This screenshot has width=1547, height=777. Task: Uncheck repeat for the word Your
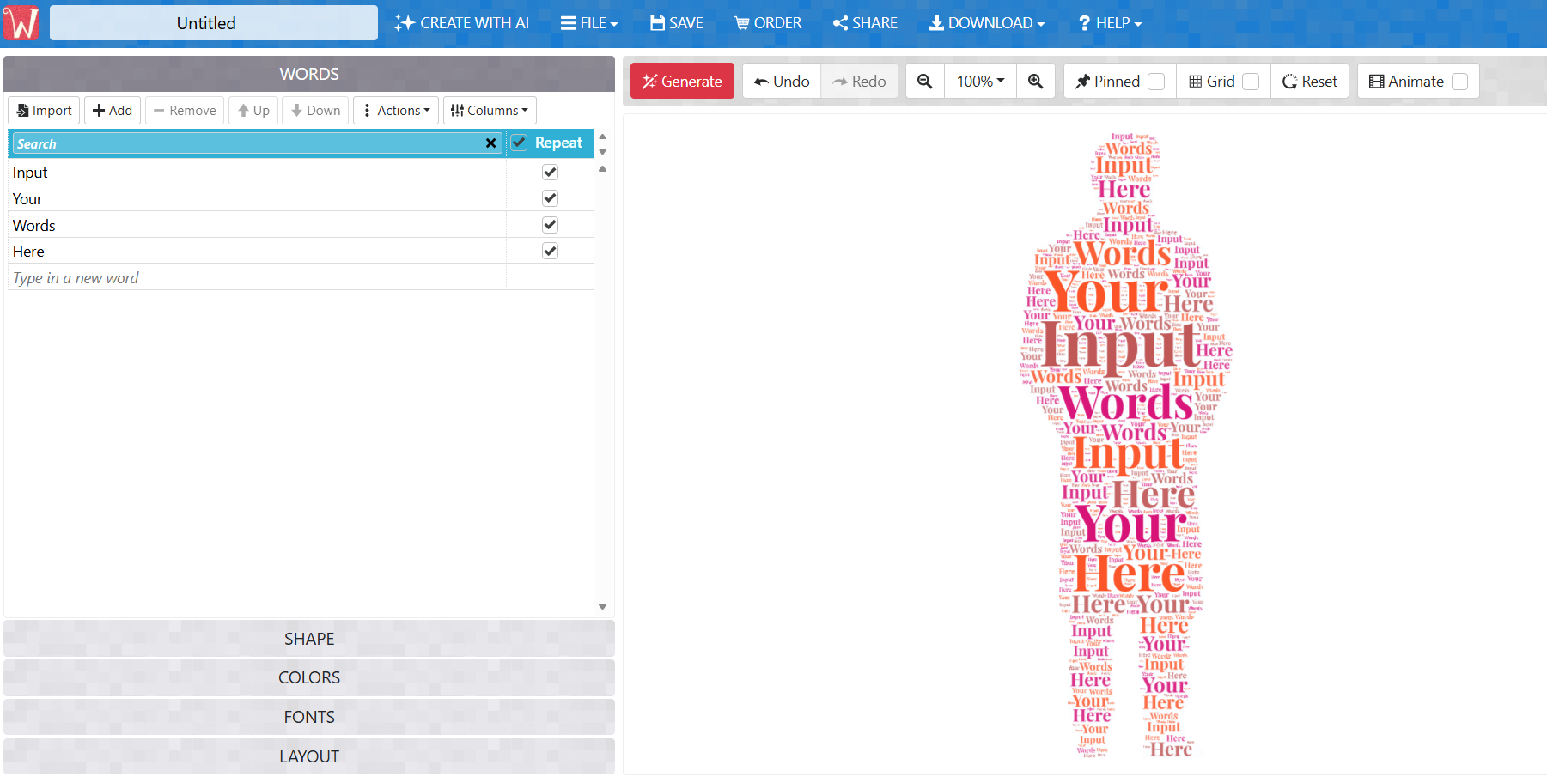(x=550, y=198)
